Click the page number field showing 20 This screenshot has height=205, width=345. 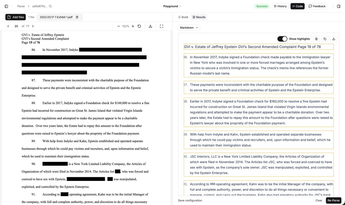tap(16, 26)
